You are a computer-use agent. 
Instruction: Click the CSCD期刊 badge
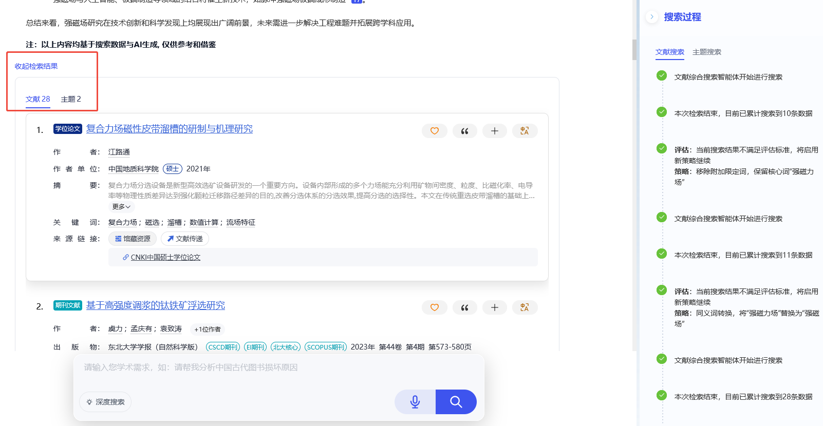223,347
